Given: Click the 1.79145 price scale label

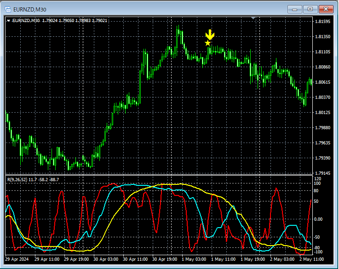Looking at the screenshot, I should point(322,173).
